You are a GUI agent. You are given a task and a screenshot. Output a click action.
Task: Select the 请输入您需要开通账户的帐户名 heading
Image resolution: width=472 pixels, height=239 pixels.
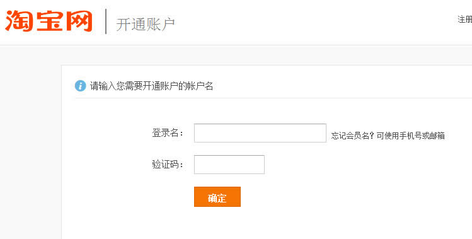(151, 86)
